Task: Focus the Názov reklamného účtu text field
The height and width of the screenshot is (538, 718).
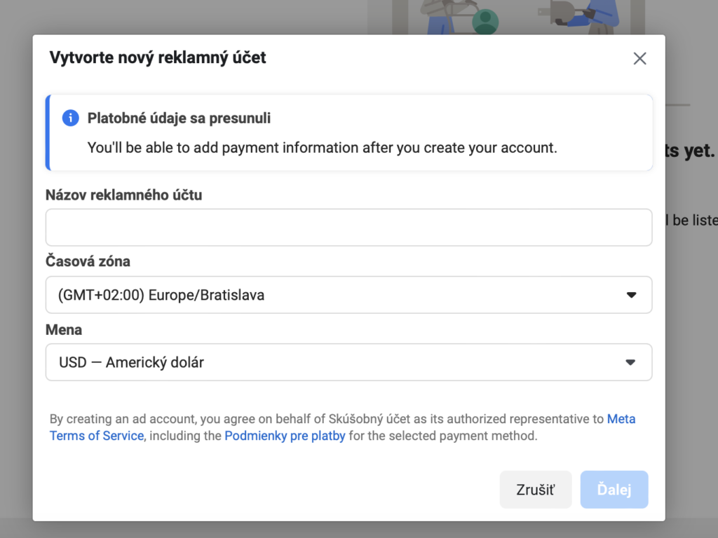Action: click(x=349, y=228)
